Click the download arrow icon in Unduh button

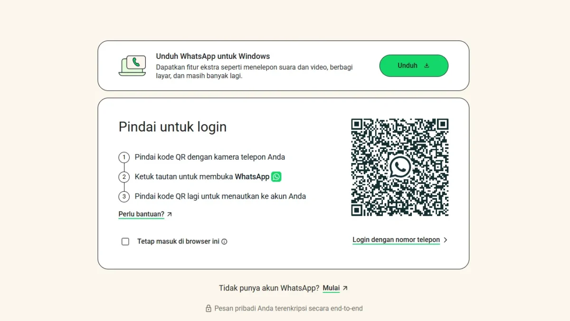tap(427, 66)
